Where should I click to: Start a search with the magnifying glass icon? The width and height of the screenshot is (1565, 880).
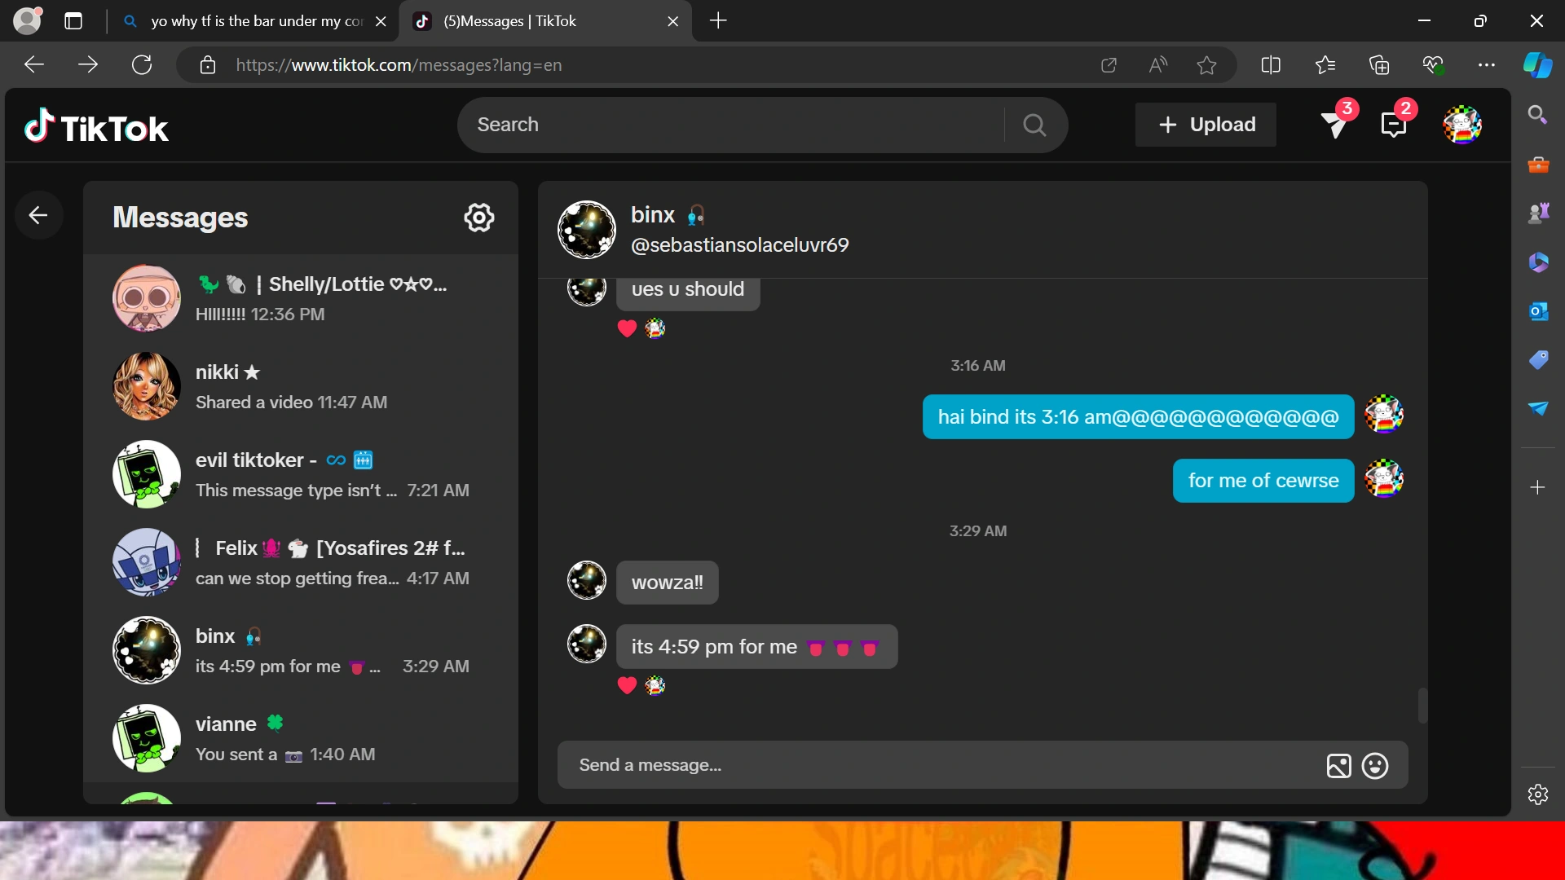pos(1034,125)
